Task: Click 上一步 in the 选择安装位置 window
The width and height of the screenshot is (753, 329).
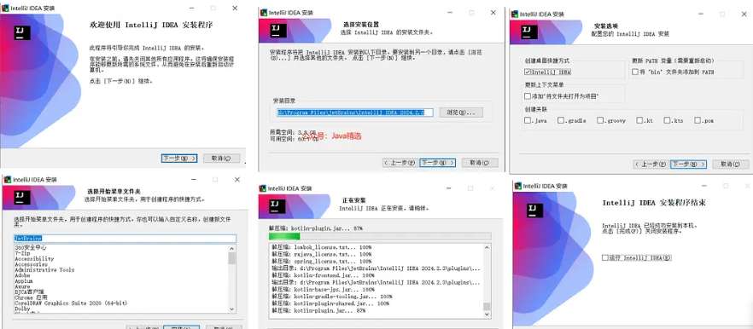Action: click(x=400, y=163)
